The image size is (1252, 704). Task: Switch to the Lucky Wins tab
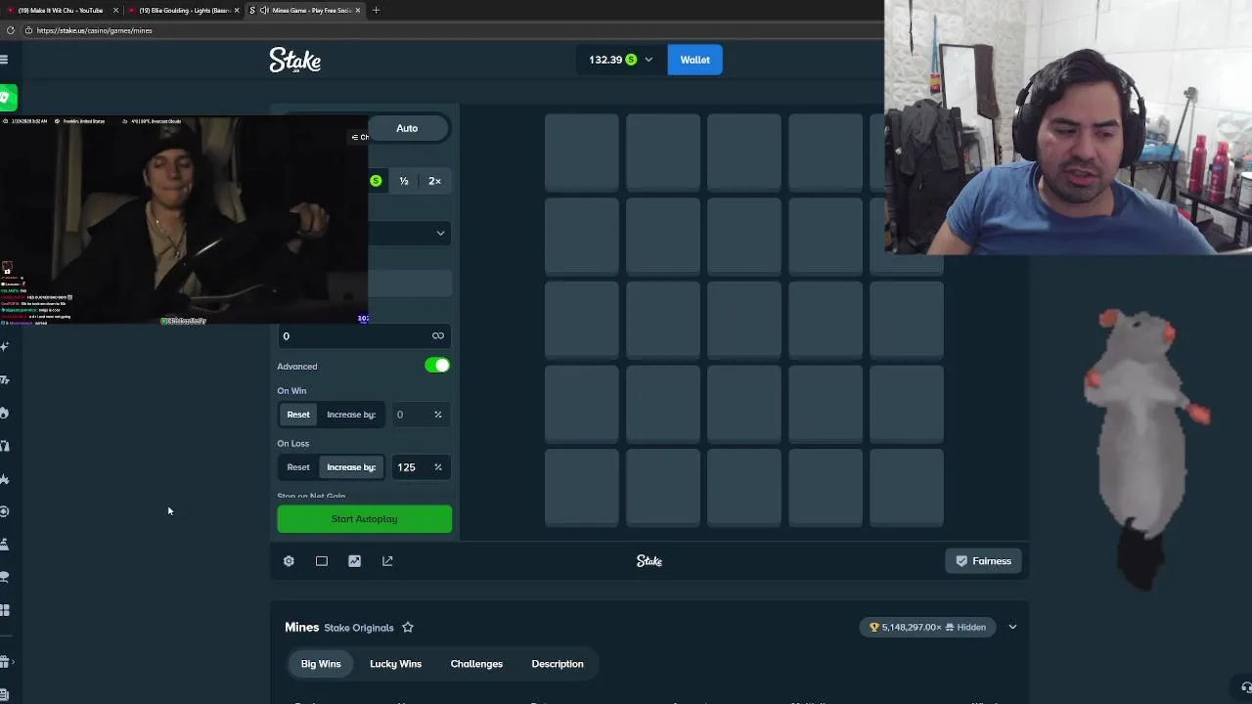[395, 664]
